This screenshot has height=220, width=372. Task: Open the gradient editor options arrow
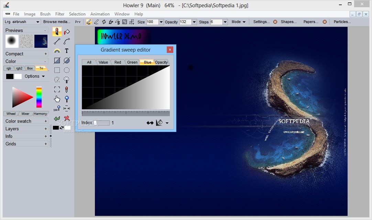click(167, 123)
